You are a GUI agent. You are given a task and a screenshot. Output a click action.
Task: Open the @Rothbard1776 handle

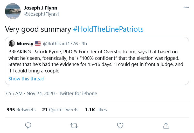60,44
